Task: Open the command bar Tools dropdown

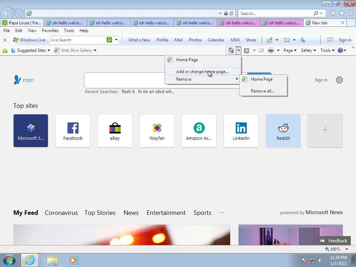Action: (x=327, y=50)
